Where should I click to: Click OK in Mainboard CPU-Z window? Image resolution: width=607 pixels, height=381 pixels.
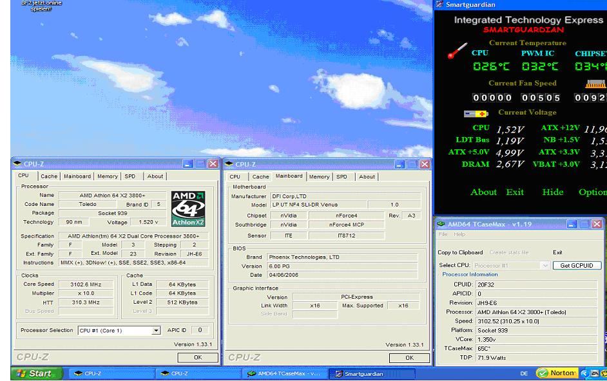tap(410, 358)
